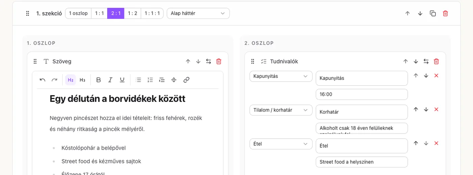Screen dimensions: 473x175
Task: Move the Tudnivalók block up
Action: pos(406,61)
